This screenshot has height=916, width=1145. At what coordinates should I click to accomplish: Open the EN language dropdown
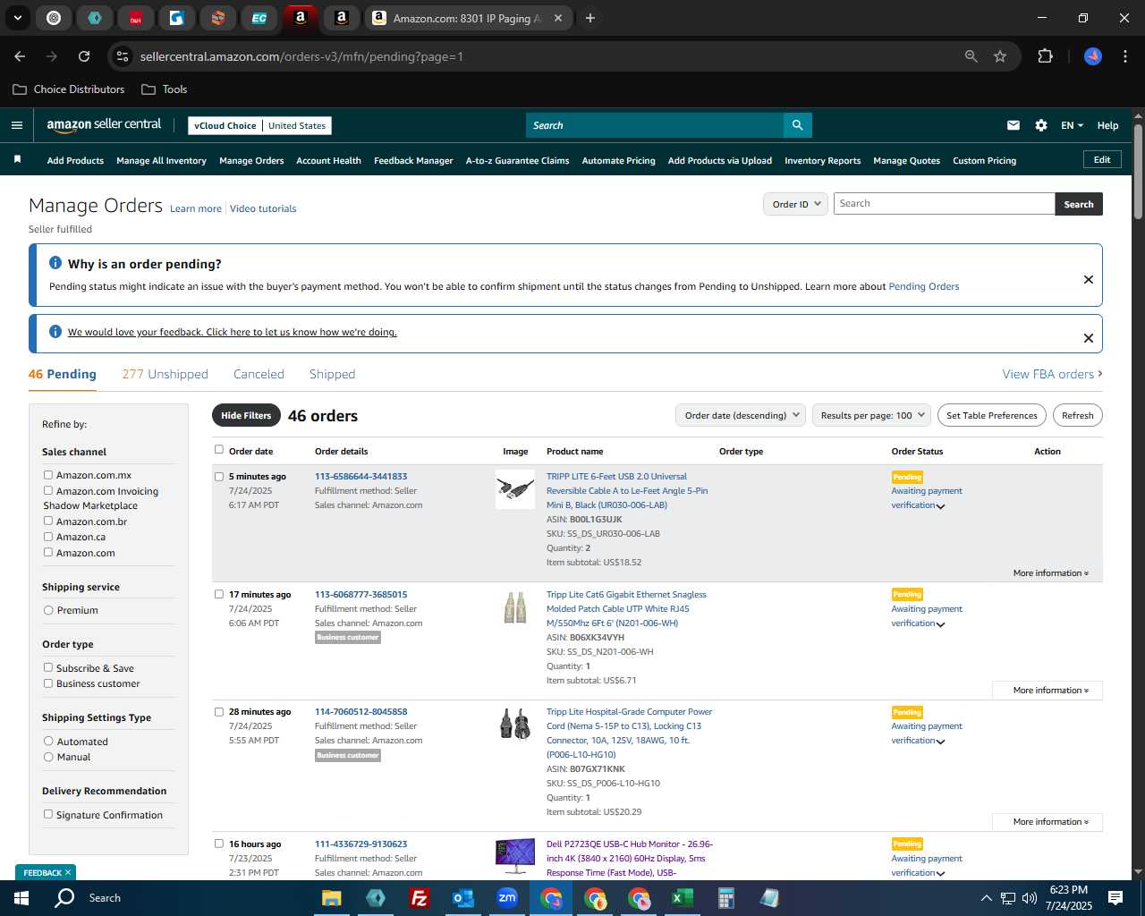[1072, 125]
